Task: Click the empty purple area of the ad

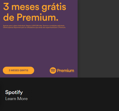Action: point(39,47)
